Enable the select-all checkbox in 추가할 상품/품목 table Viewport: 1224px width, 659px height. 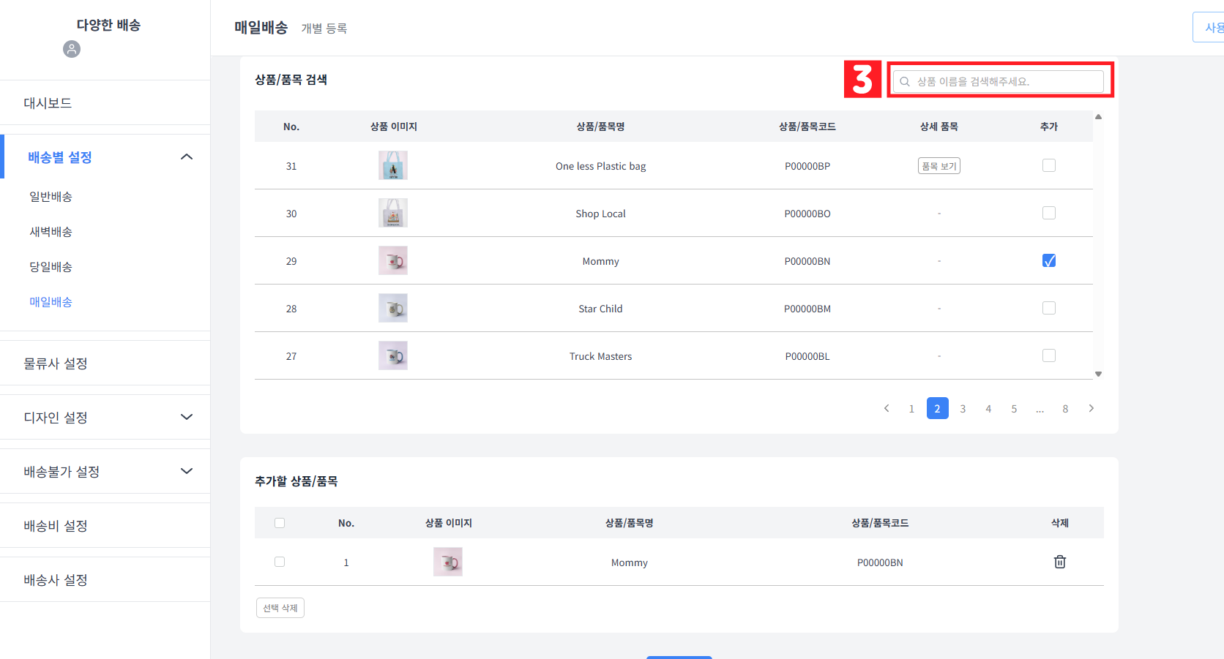pyautogui.click(x=280, y=522)
